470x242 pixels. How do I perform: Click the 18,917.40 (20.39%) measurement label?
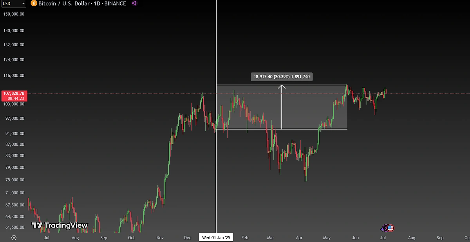[282, 77]
